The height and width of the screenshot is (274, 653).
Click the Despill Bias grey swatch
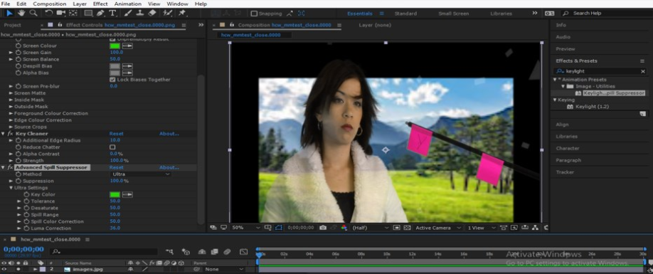coord(115,66)
